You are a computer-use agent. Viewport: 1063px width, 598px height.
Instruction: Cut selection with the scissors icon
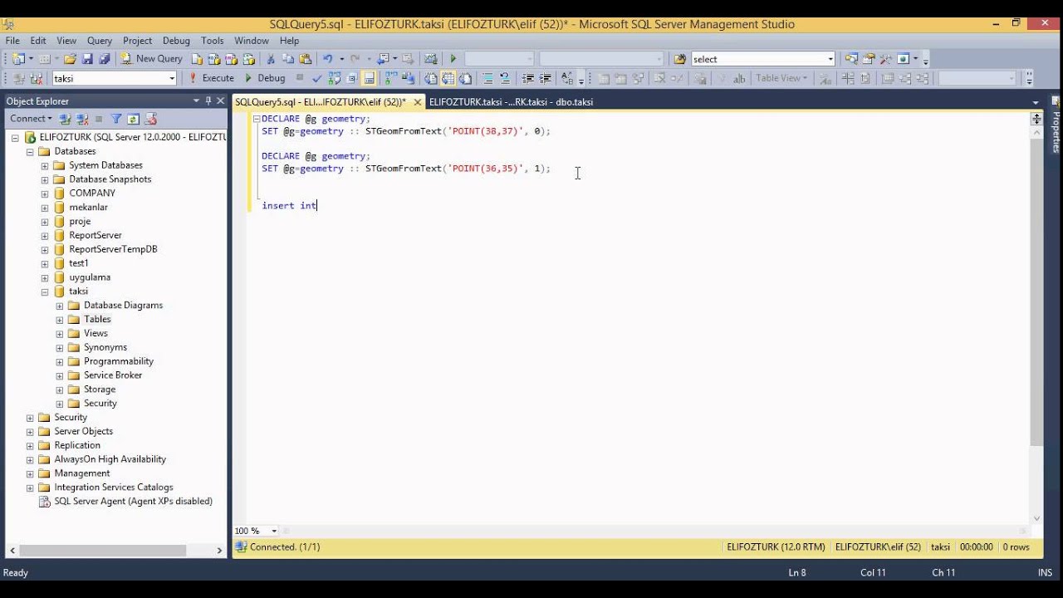270,59
